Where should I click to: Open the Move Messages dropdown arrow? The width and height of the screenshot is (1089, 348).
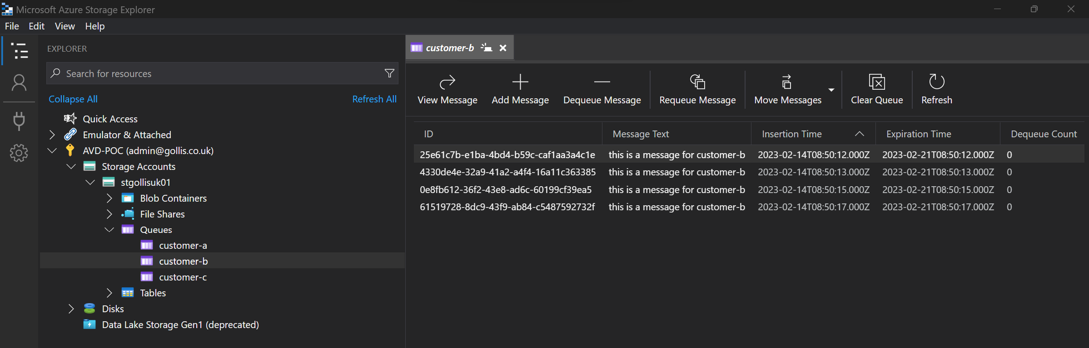(831, 90)
